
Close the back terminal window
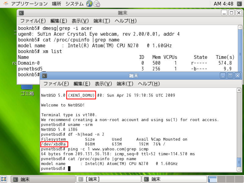[x=239, y=13]
